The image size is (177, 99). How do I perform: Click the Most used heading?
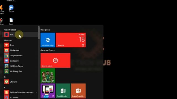click(8, 40)
